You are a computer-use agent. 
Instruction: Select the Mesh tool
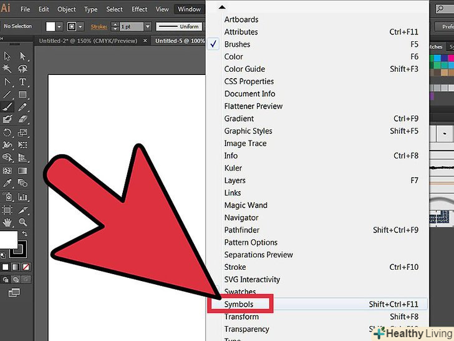(x=7, y=170)
